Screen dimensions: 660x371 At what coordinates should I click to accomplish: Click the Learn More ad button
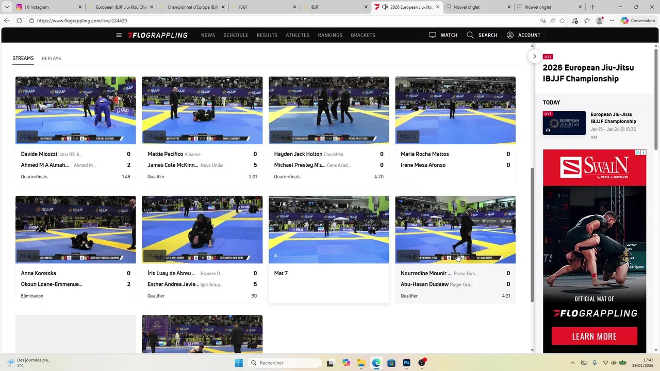click(595, 336)
